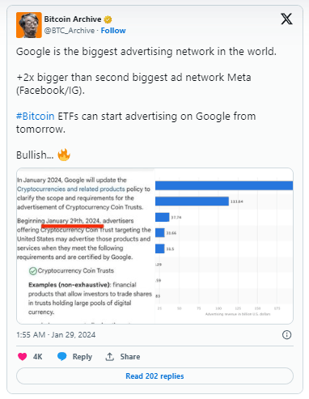The height and width of the screenshot is (399, 309).
Task: Open the info circle icon
Action: (x=286, y=335)
